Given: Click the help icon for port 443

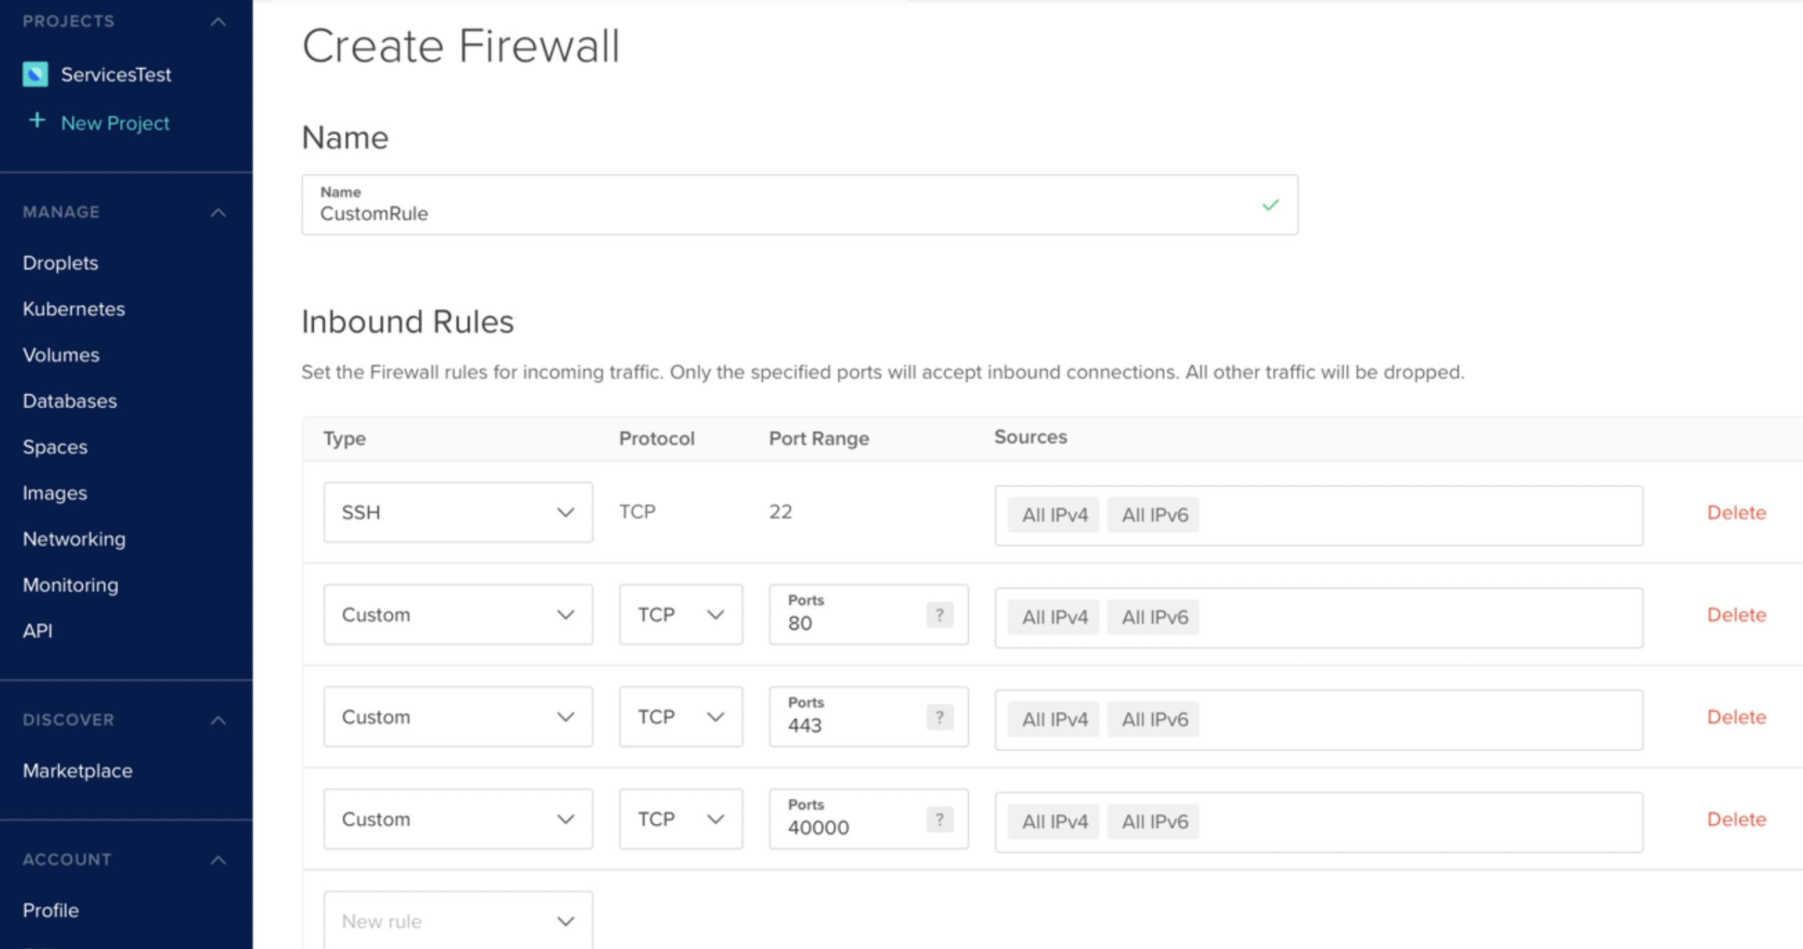Looking at the screenshot, I should click(x=940, y=717).
